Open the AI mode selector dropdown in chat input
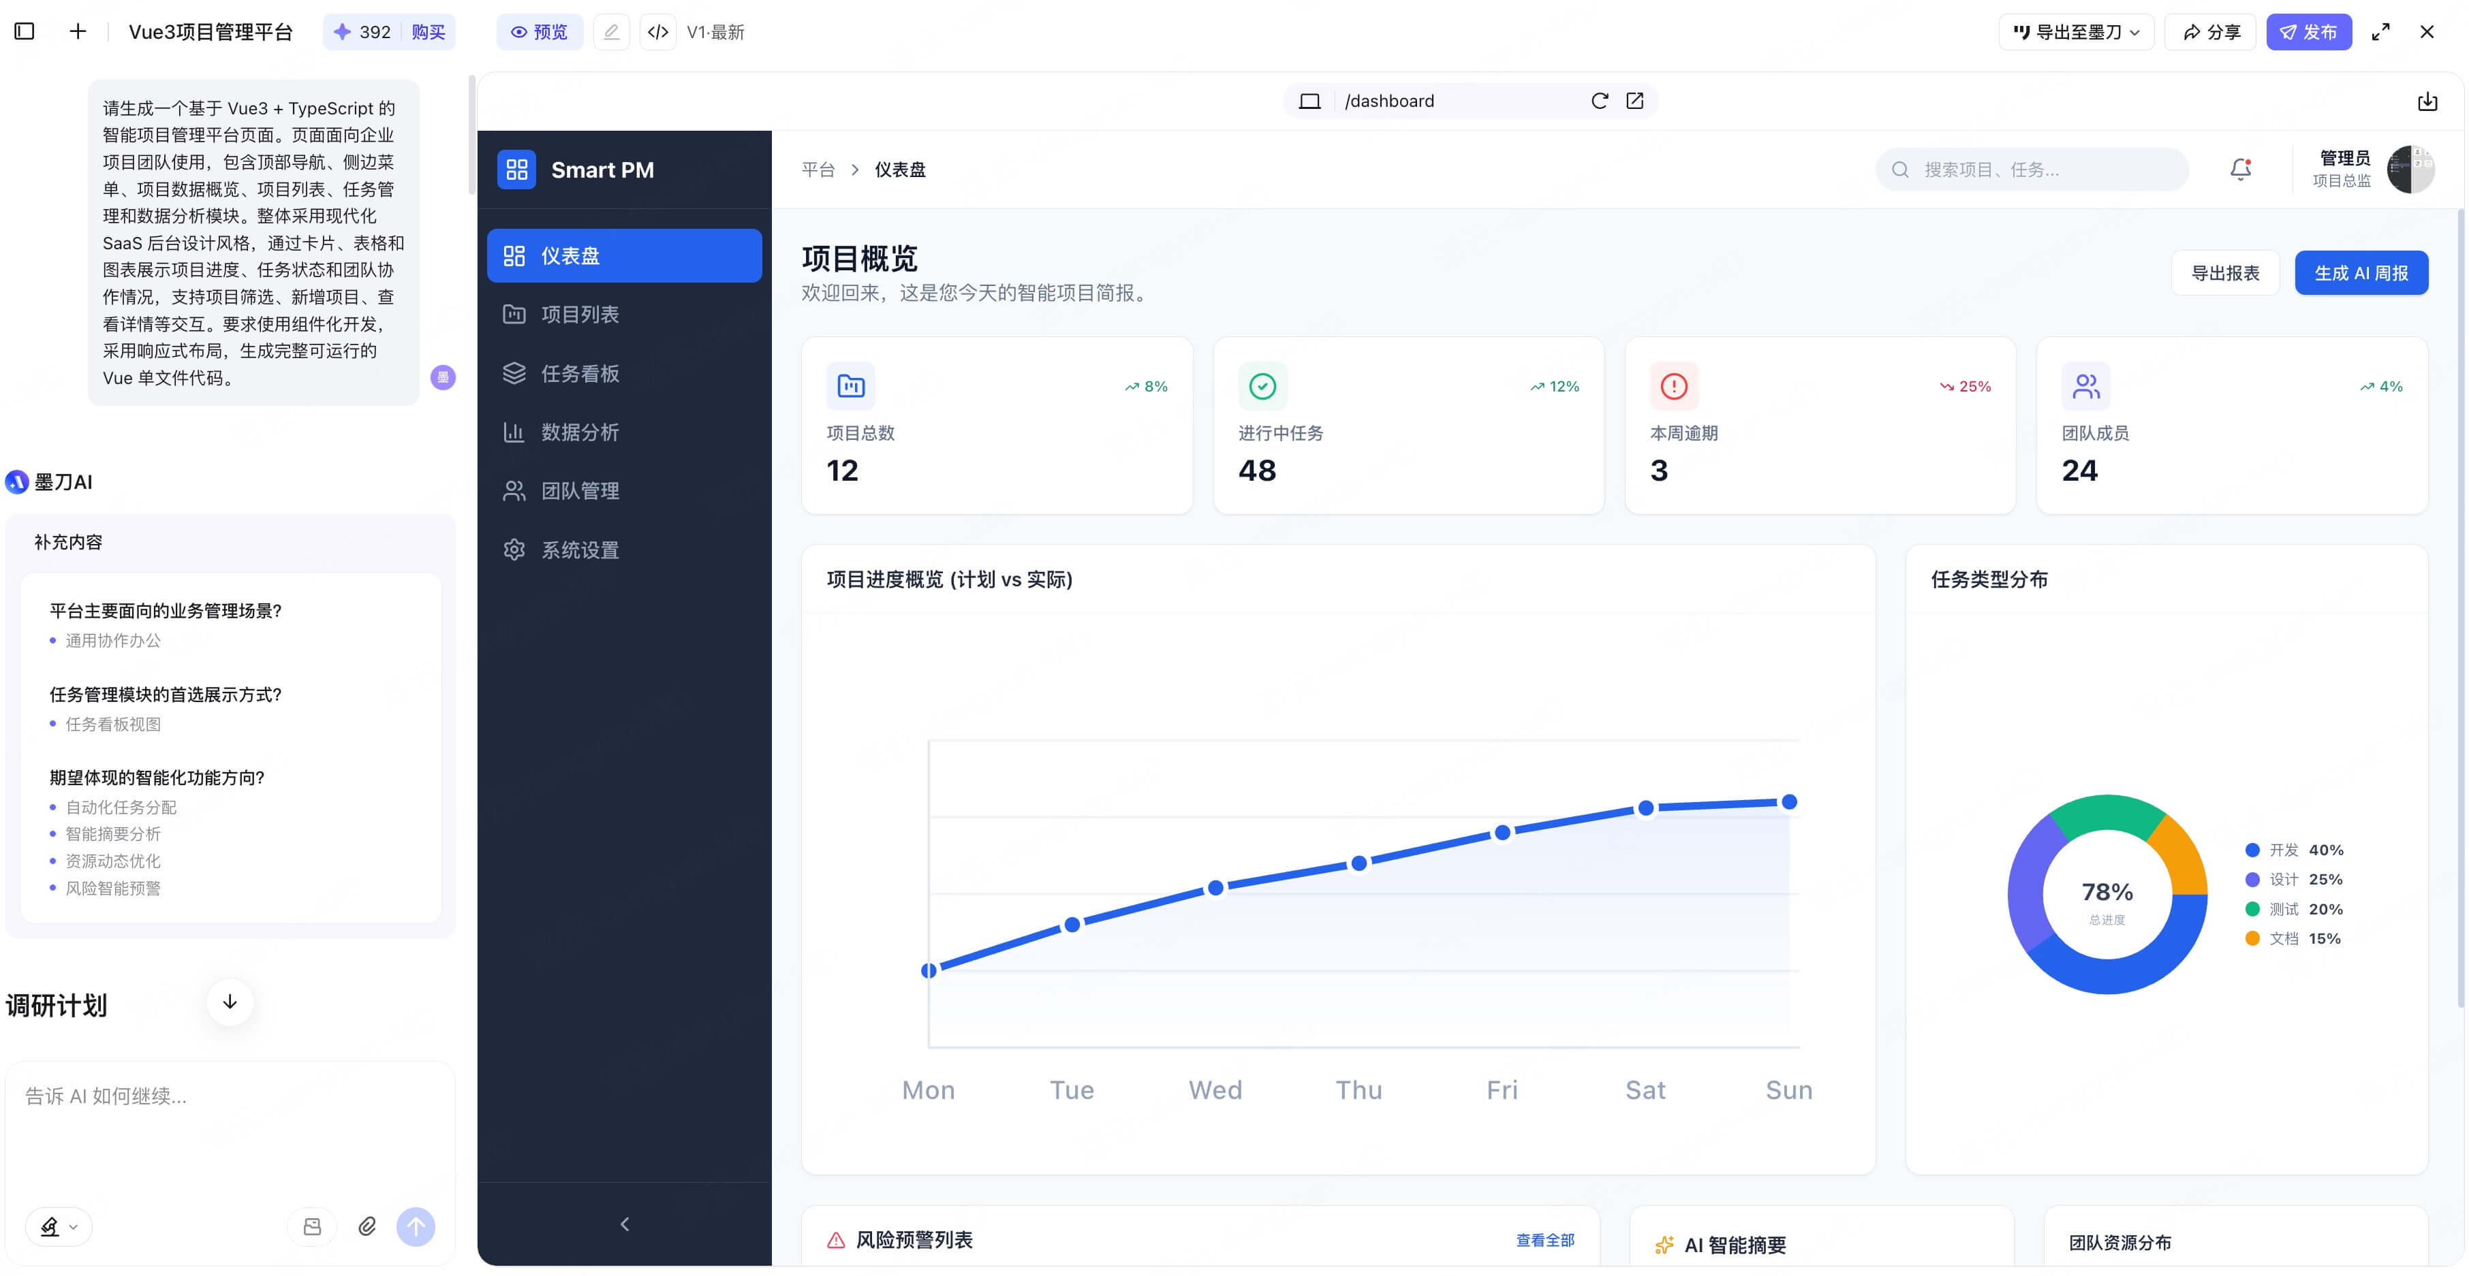Image resolution: width=2469 pixels, height=1276 pixels. pos(59,1226)
